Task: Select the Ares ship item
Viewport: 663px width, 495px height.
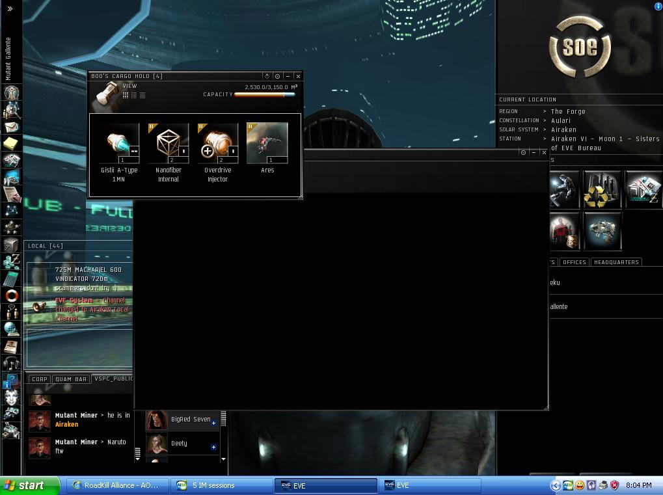Action: [x=267, y=148]
